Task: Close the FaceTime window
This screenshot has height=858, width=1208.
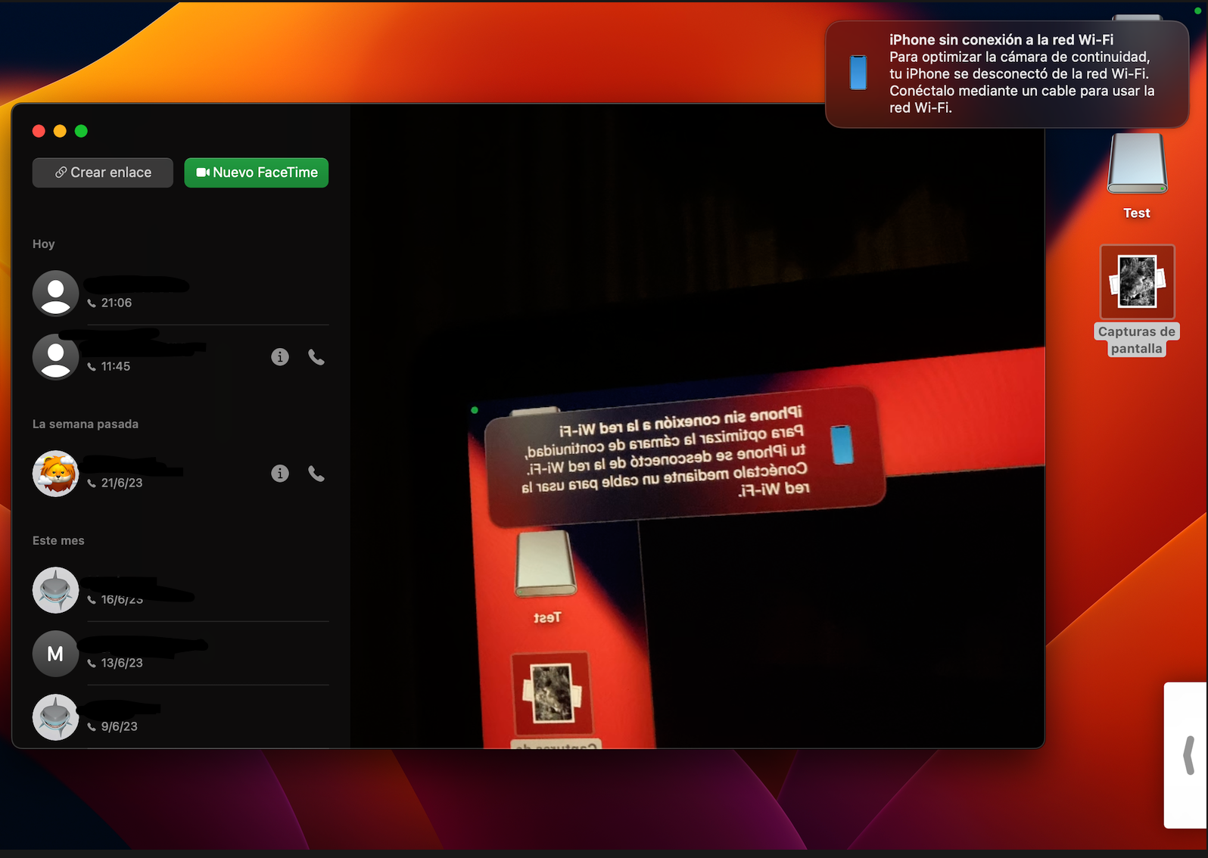Action: [x=39, y=131]
